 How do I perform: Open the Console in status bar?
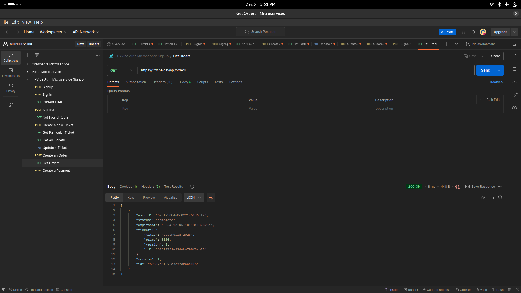[64, 290]
